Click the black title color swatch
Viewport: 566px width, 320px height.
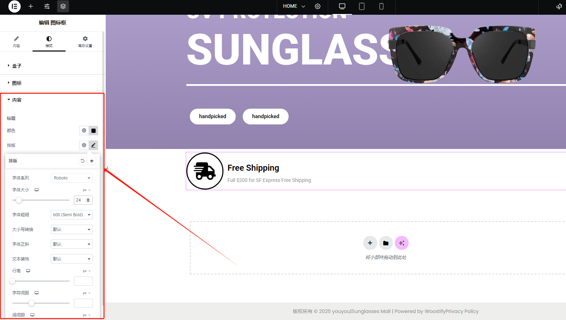(94, 131)
